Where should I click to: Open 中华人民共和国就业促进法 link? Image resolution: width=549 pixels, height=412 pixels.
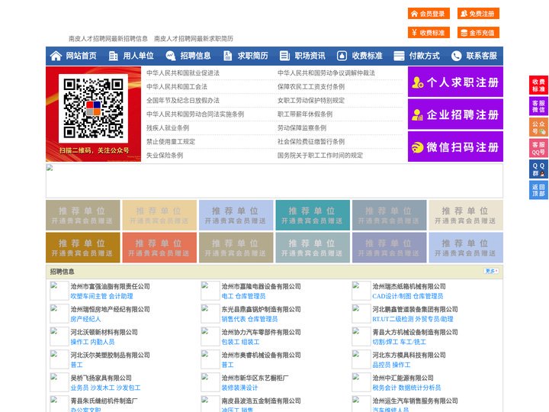(x=183, y=73)
